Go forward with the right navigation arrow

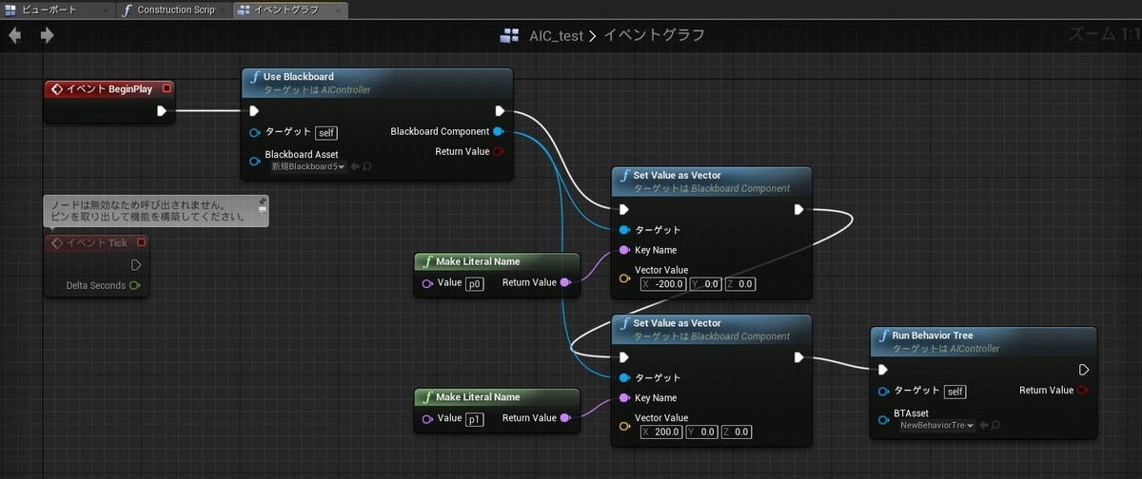tap(48, 35)
